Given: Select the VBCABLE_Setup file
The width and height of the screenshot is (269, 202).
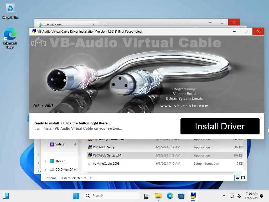Looking at the screenshot, I should [104, 147].
